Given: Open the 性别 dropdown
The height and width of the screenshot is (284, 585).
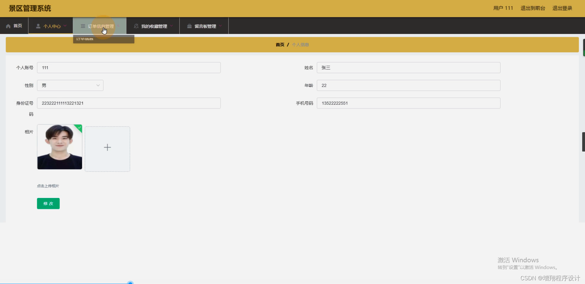Looking at the screenshot, I should click(x=70, y=85).
